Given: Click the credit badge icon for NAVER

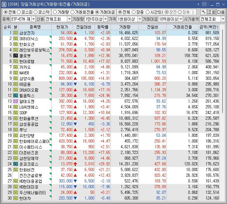Looking at the screenshot, I should [16, 73].
